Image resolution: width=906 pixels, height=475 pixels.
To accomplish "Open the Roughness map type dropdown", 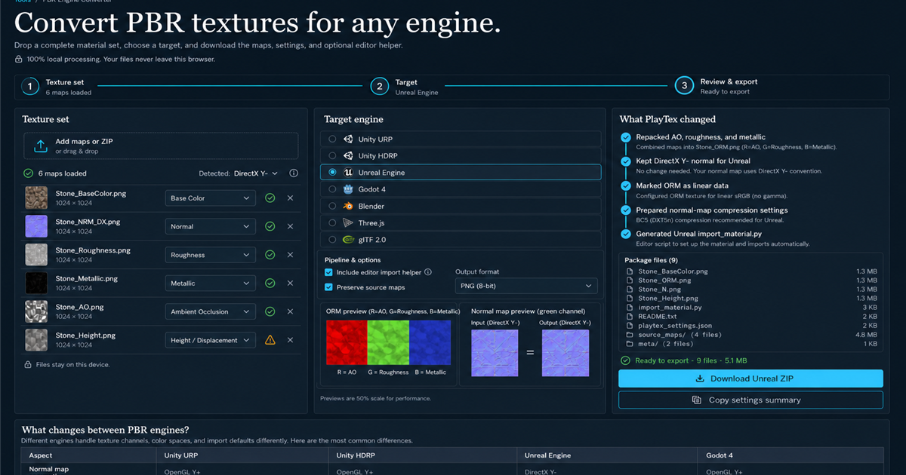I will (x=210, y=255).
